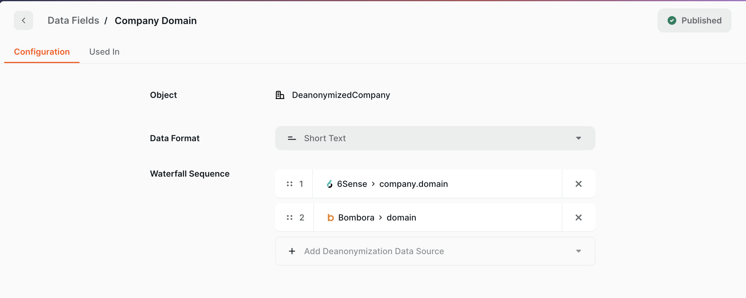Select the Bombora domain row
Image resolution: width=746 pixels, height=298 pixels.
[437, 217]
